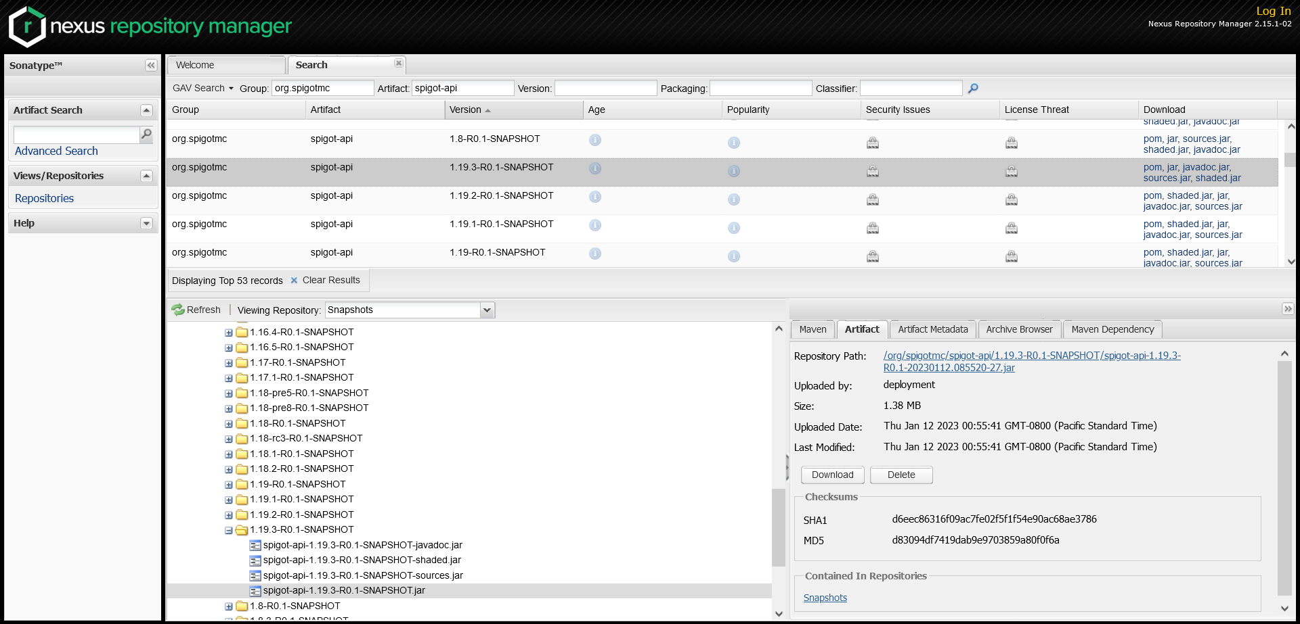Screen dimensions: 1300x624
Task: Click the age info icon for 1.19.3-R0.1-SNAPSHOT
Action: click(x=595, y=169)
